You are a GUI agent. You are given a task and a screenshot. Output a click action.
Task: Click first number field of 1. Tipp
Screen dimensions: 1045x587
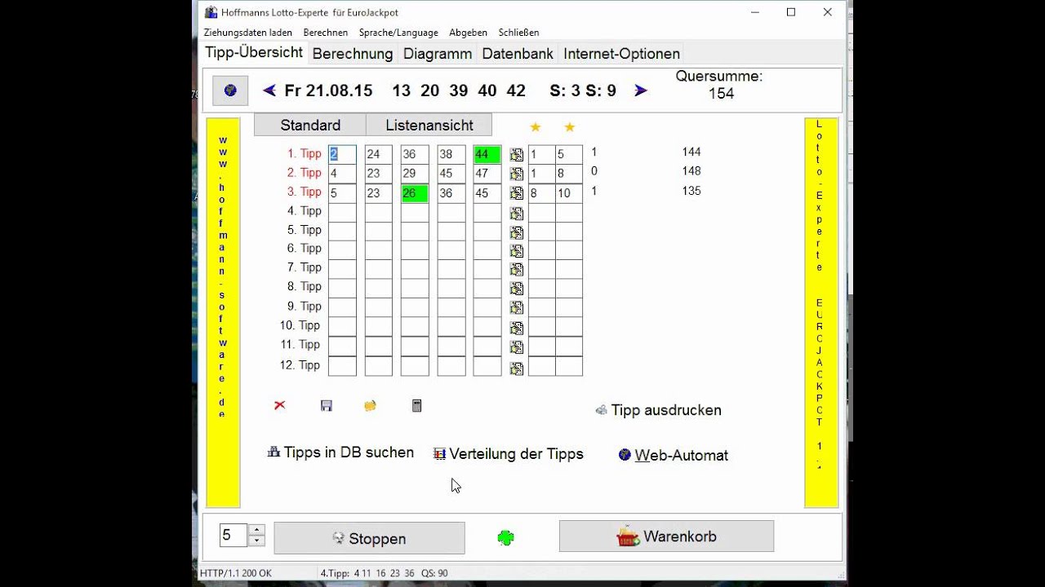click(342, 154)
